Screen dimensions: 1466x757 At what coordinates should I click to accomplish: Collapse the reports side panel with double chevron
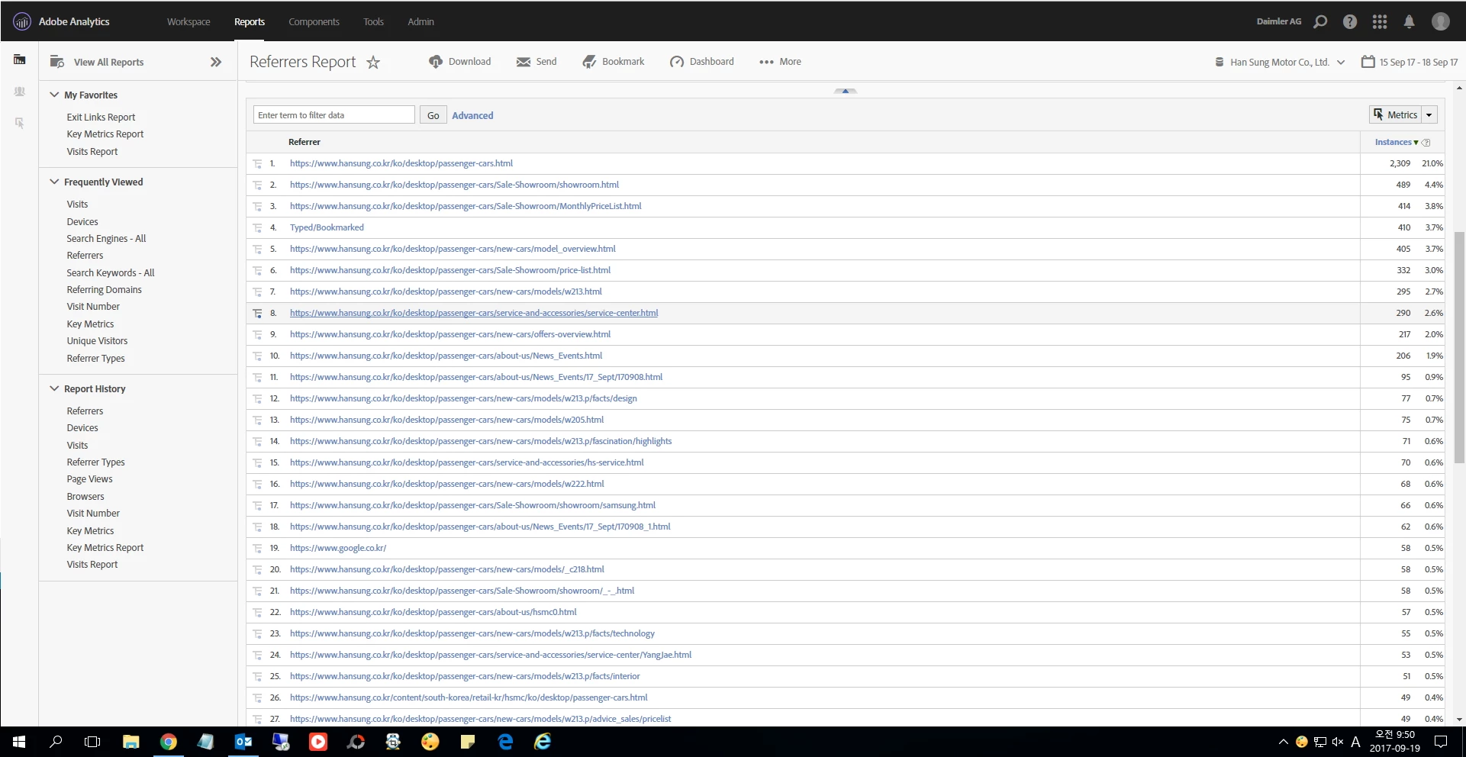pos(216,62)
